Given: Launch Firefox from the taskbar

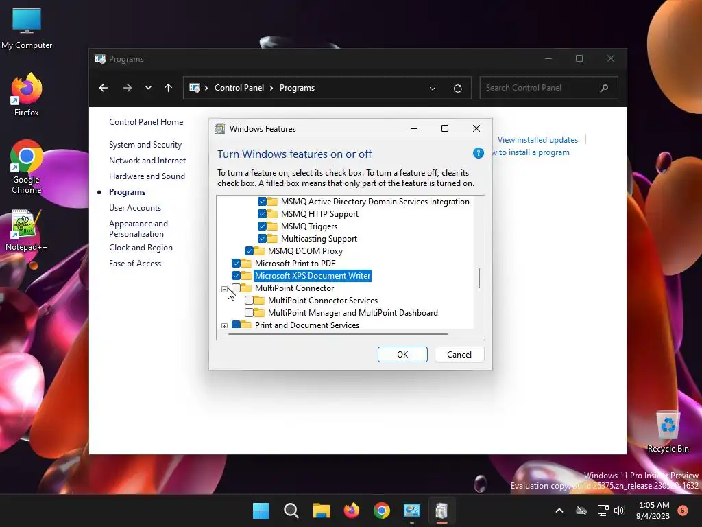Looking at the screenshot, I should coord(352,511).
